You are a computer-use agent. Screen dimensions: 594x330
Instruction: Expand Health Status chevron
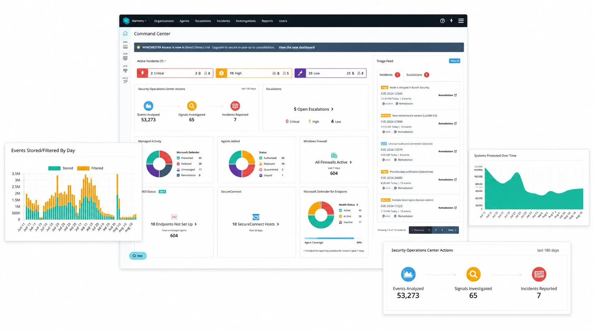[x=357, y=205]
